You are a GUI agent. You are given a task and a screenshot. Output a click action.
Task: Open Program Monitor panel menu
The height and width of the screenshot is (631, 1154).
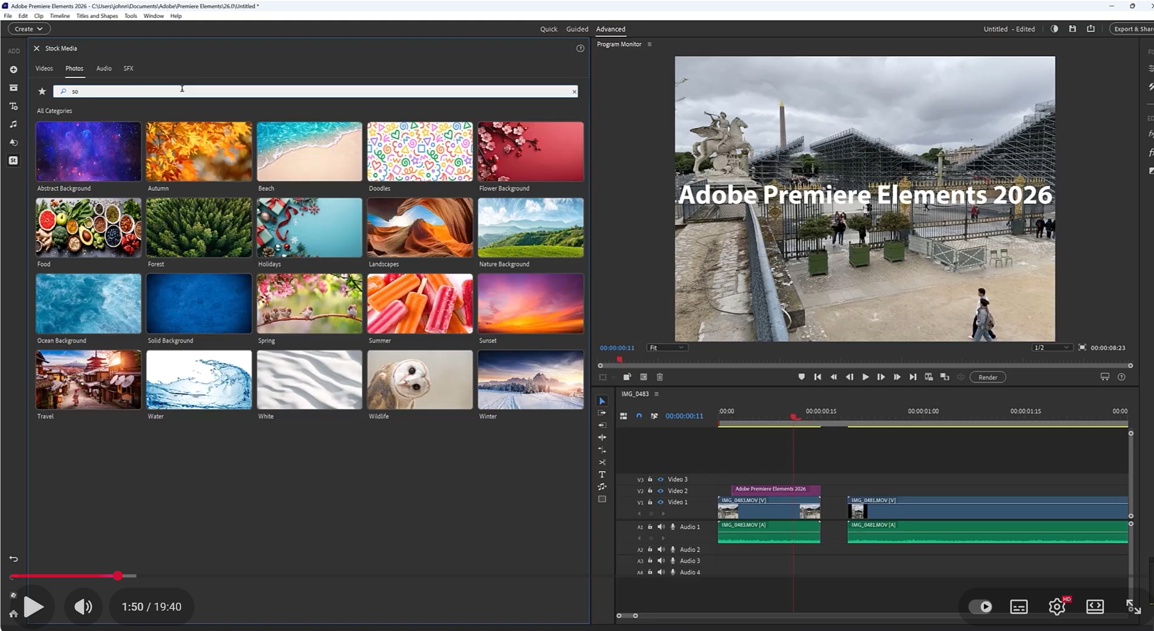[x=650, y=44]
